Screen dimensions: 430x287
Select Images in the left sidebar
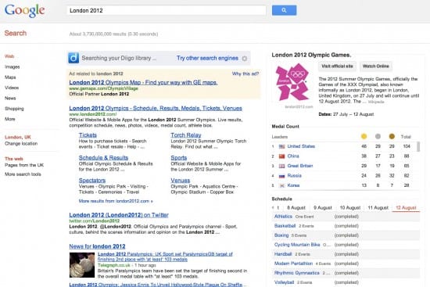(12, 66)
